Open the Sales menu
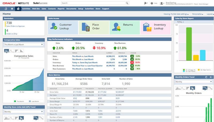 pos(44,9)
